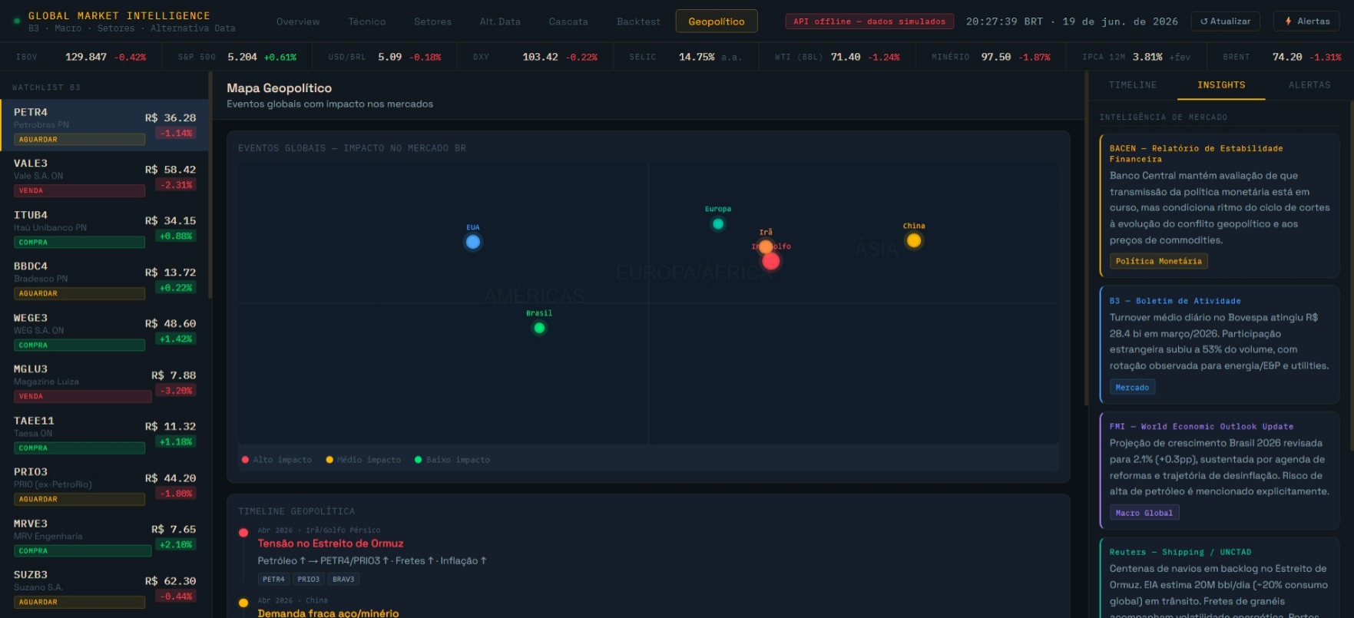Select WEGE3 in the watchlist
Viewport: 1354px width, 618px height.
point(104,331)
